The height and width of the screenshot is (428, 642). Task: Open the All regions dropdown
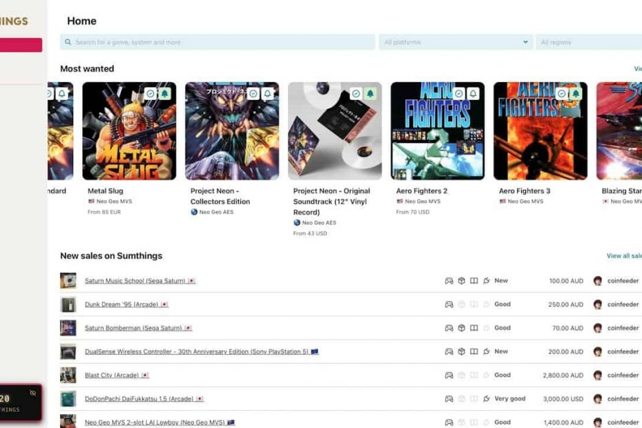(x=587, y=42)
